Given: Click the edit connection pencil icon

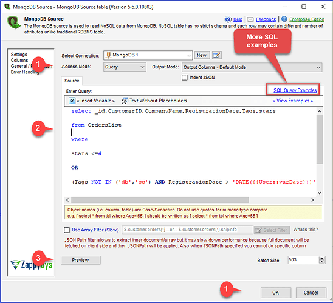Looking at the screenshot, I should [x=216, y=55].
